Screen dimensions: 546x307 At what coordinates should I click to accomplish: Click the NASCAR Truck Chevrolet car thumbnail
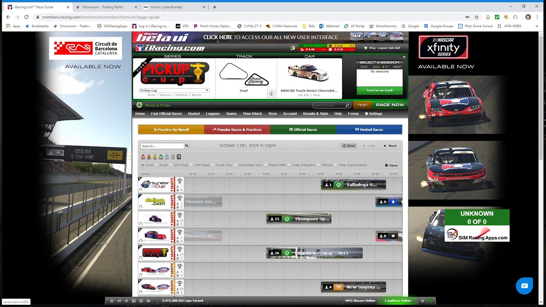tap(308, 73)
